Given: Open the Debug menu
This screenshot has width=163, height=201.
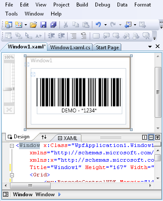Looking at the screenshot, I should [102, 5].
